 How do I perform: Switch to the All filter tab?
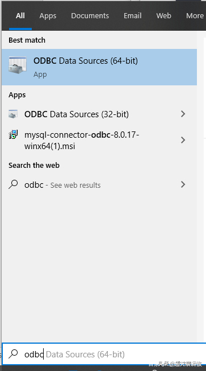click(x=20, y=15)
